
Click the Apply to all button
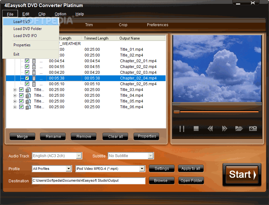[x=191, y=169]
